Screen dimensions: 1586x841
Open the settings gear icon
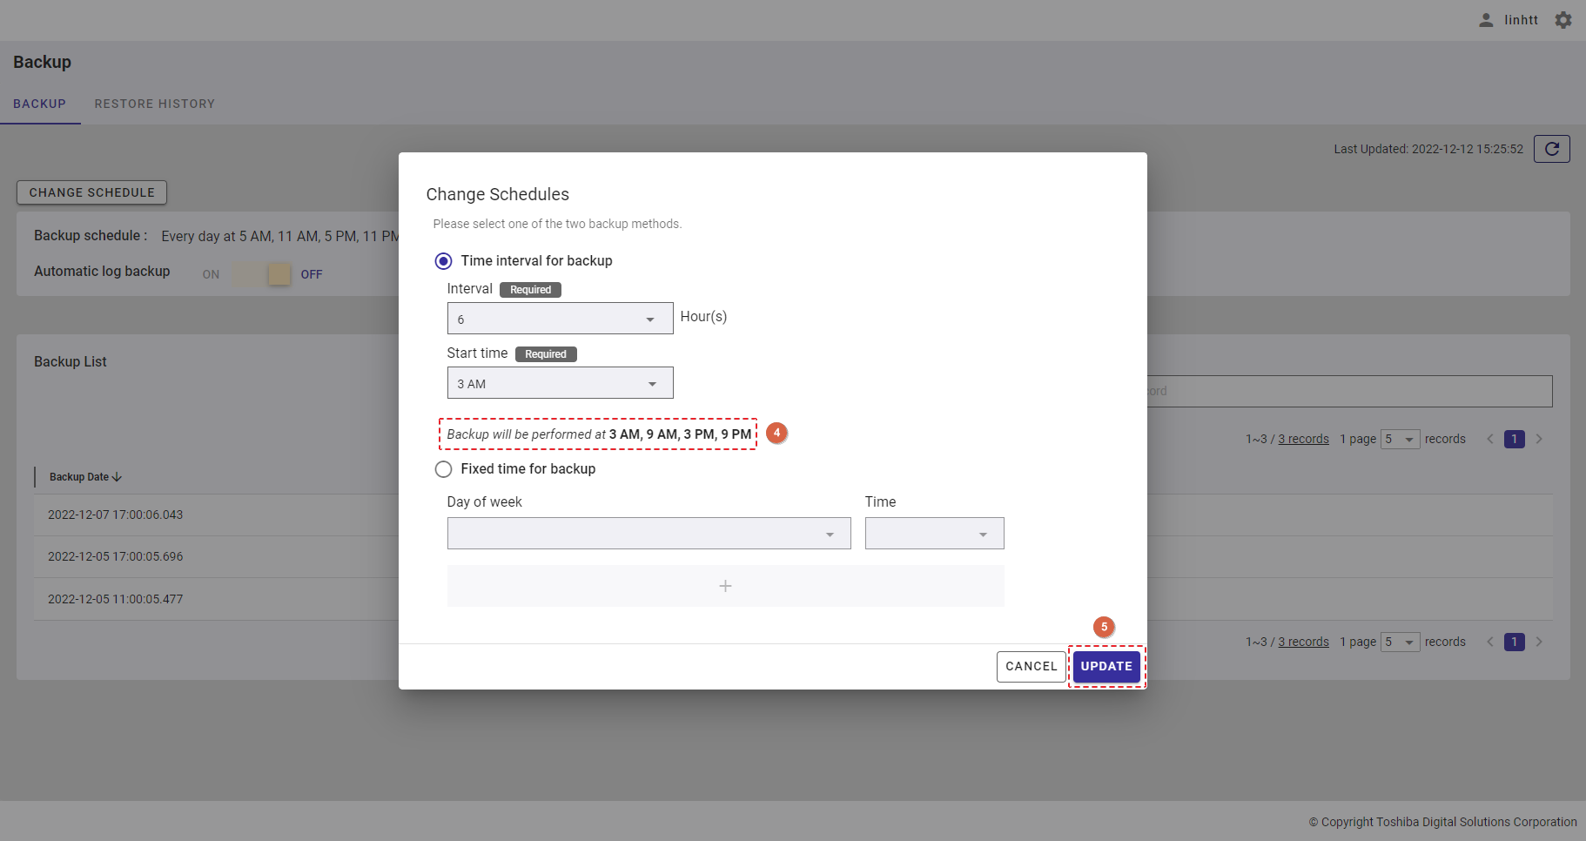coord(1563,20)
